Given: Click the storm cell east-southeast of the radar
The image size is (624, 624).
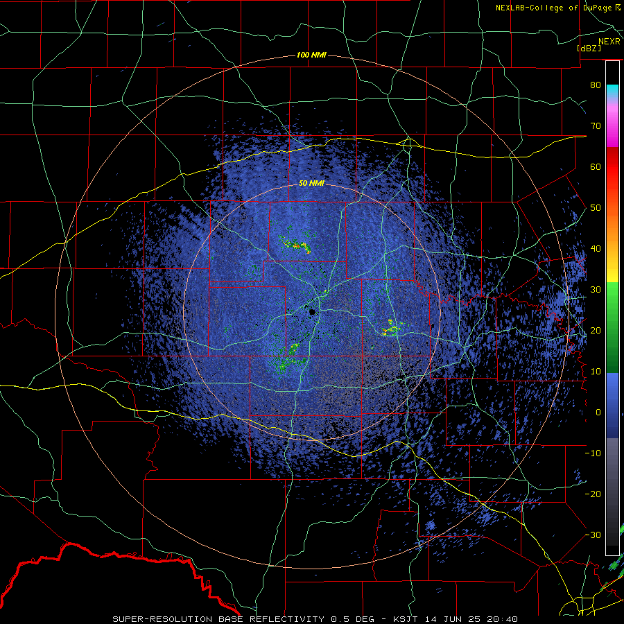Looking at the screenshot, I should 392,328.
